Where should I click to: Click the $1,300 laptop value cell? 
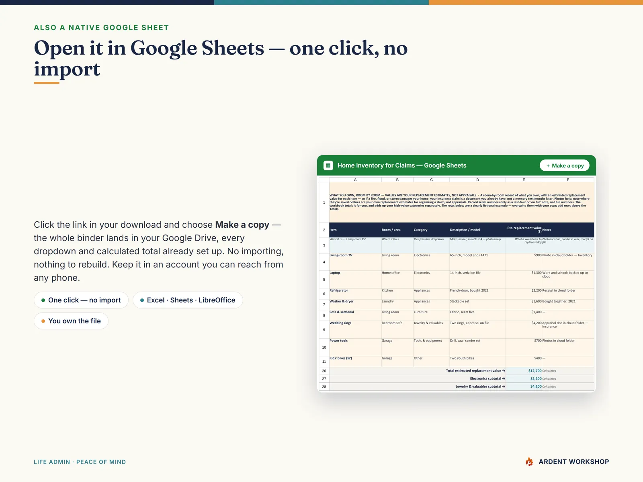click(524, 280)
